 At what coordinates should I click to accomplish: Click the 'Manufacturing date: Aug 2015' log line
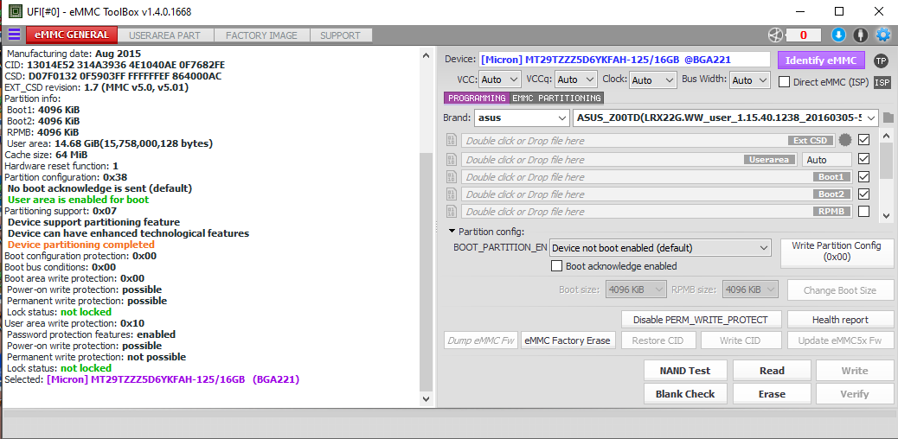coord(73,54)
